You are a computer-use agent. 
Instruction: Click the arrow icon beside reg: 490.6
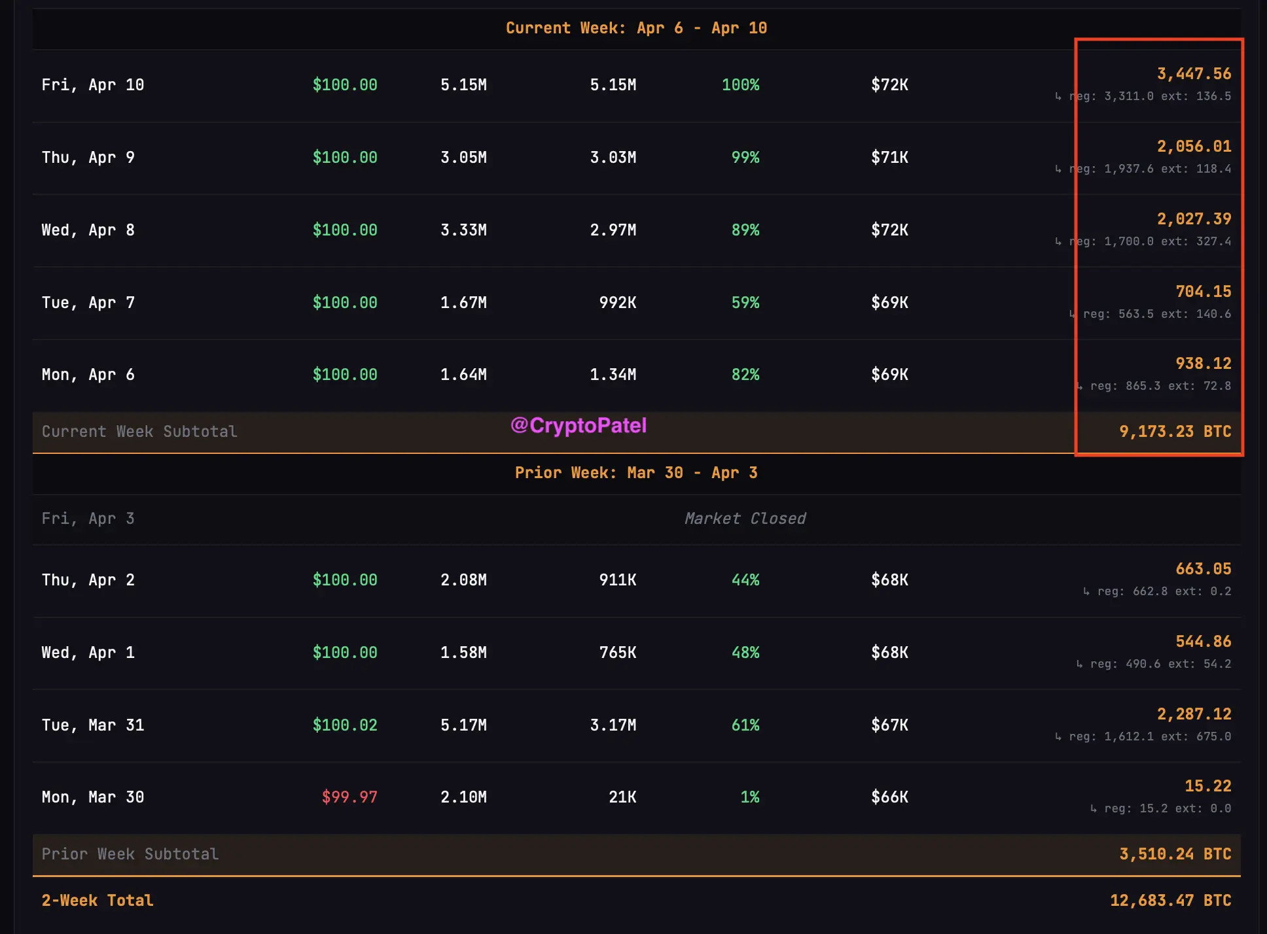coord(1079,665)
